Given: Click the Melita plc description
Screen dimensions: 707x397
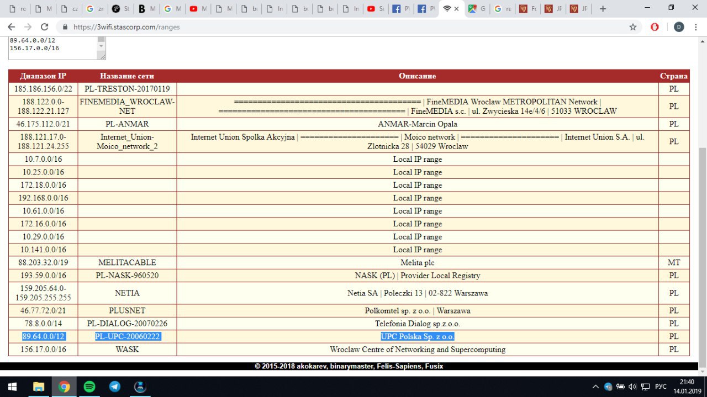Looking at the screenshot, I should (x=418, y=263).
